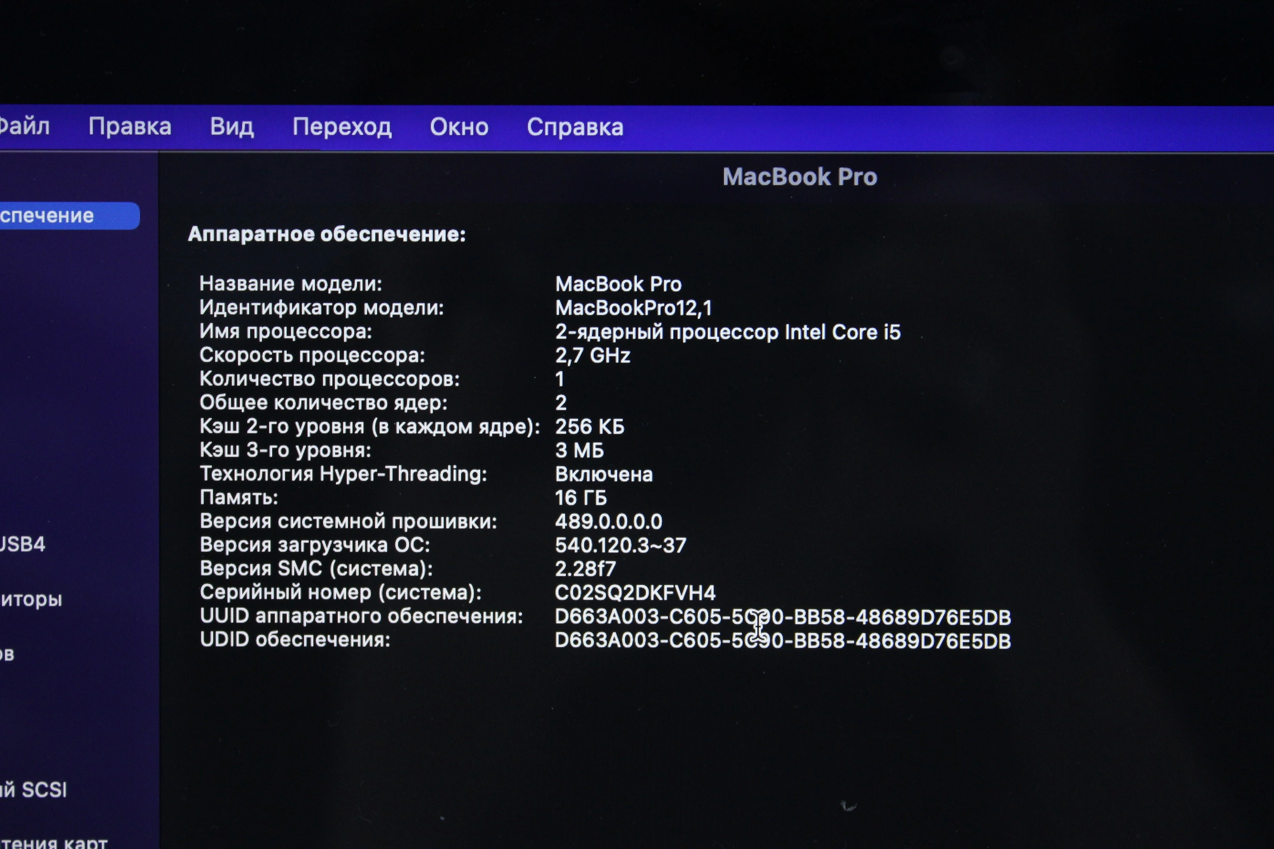
Task: Select sidebar entry ending in 'иторы'
Action: pyautogui.click(x=31, y=598)
